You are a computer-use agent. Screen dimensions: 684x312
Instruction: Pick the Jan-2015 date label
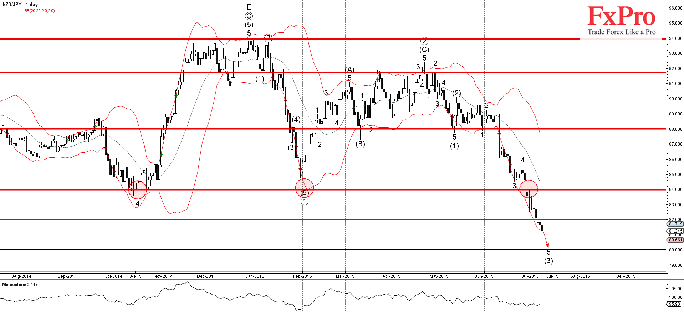tap(255, 276)
